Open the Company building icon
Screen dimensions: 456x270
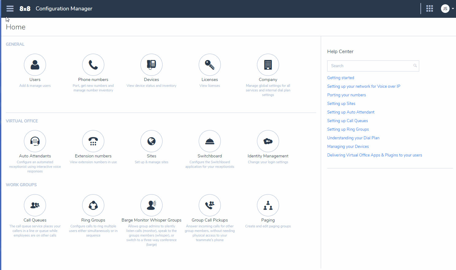point(268,65)
